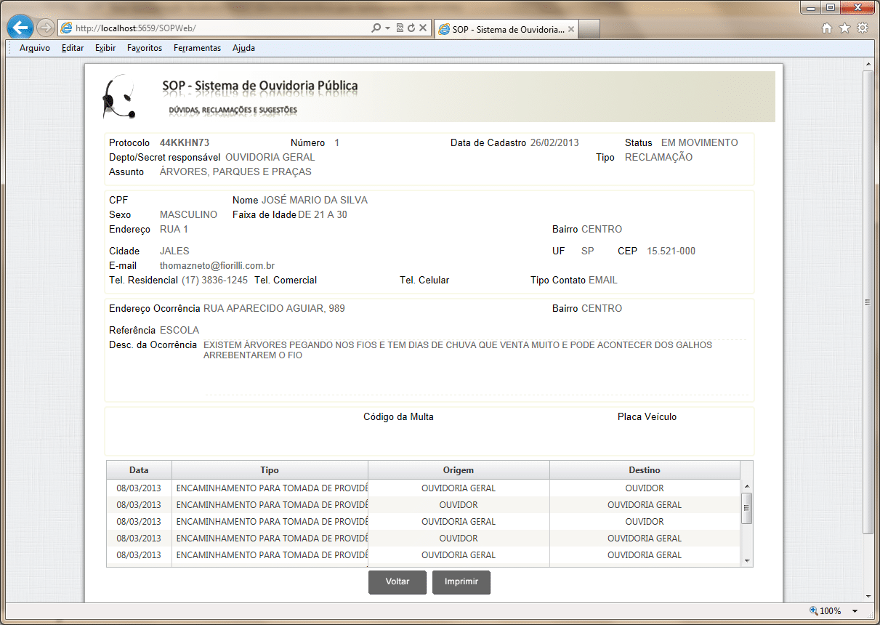Viewport: 880px width, 625px height.
Task: Click the table scrollbar down arrow
Action: [746, 561]
